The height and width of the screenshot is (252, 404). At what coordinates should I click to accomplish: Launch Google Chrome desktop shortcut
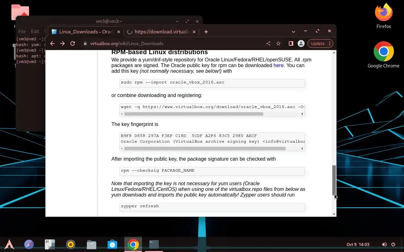[x=383, y=55]
